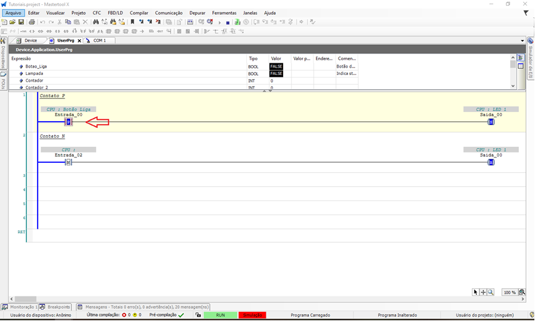Toggle the Entrada_02 contact in rung 2
This screenshot has height=324, width=544.
coord(68,162)
